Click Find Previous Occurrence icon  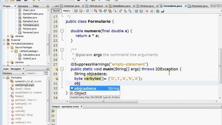click(x=100, y=11)
